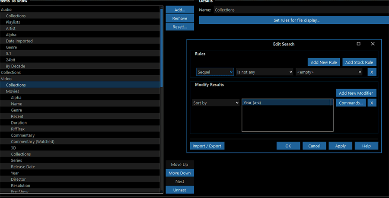Click the Reset!... button
Viewport: 389px width, 198px height.
[x=180, y=27]
